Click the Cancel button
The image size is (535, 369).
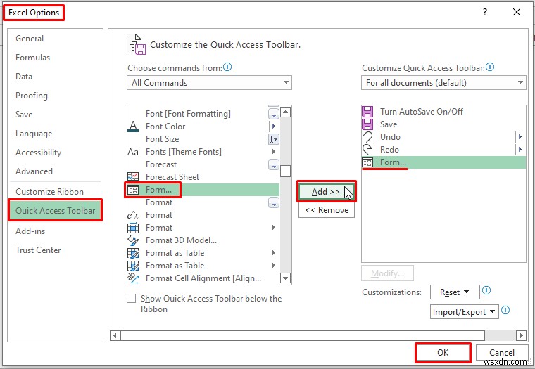pos(501,353)
